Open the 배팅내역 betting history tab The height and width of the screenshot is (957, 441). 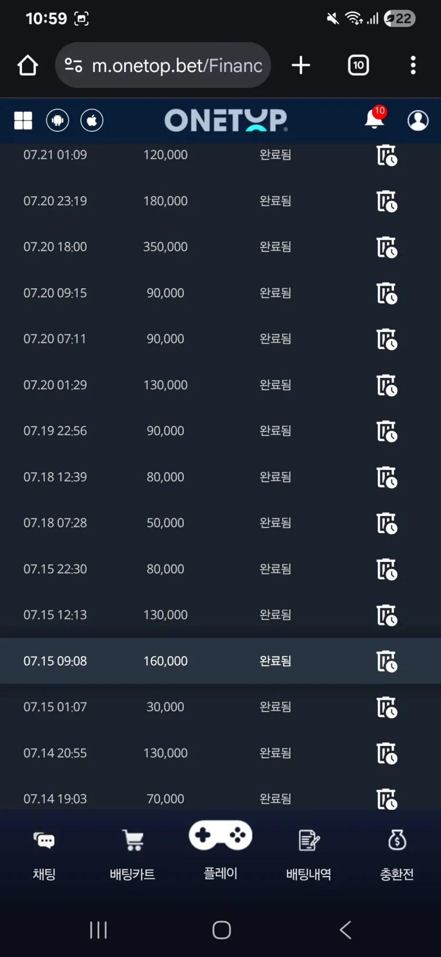coord(309,856)
